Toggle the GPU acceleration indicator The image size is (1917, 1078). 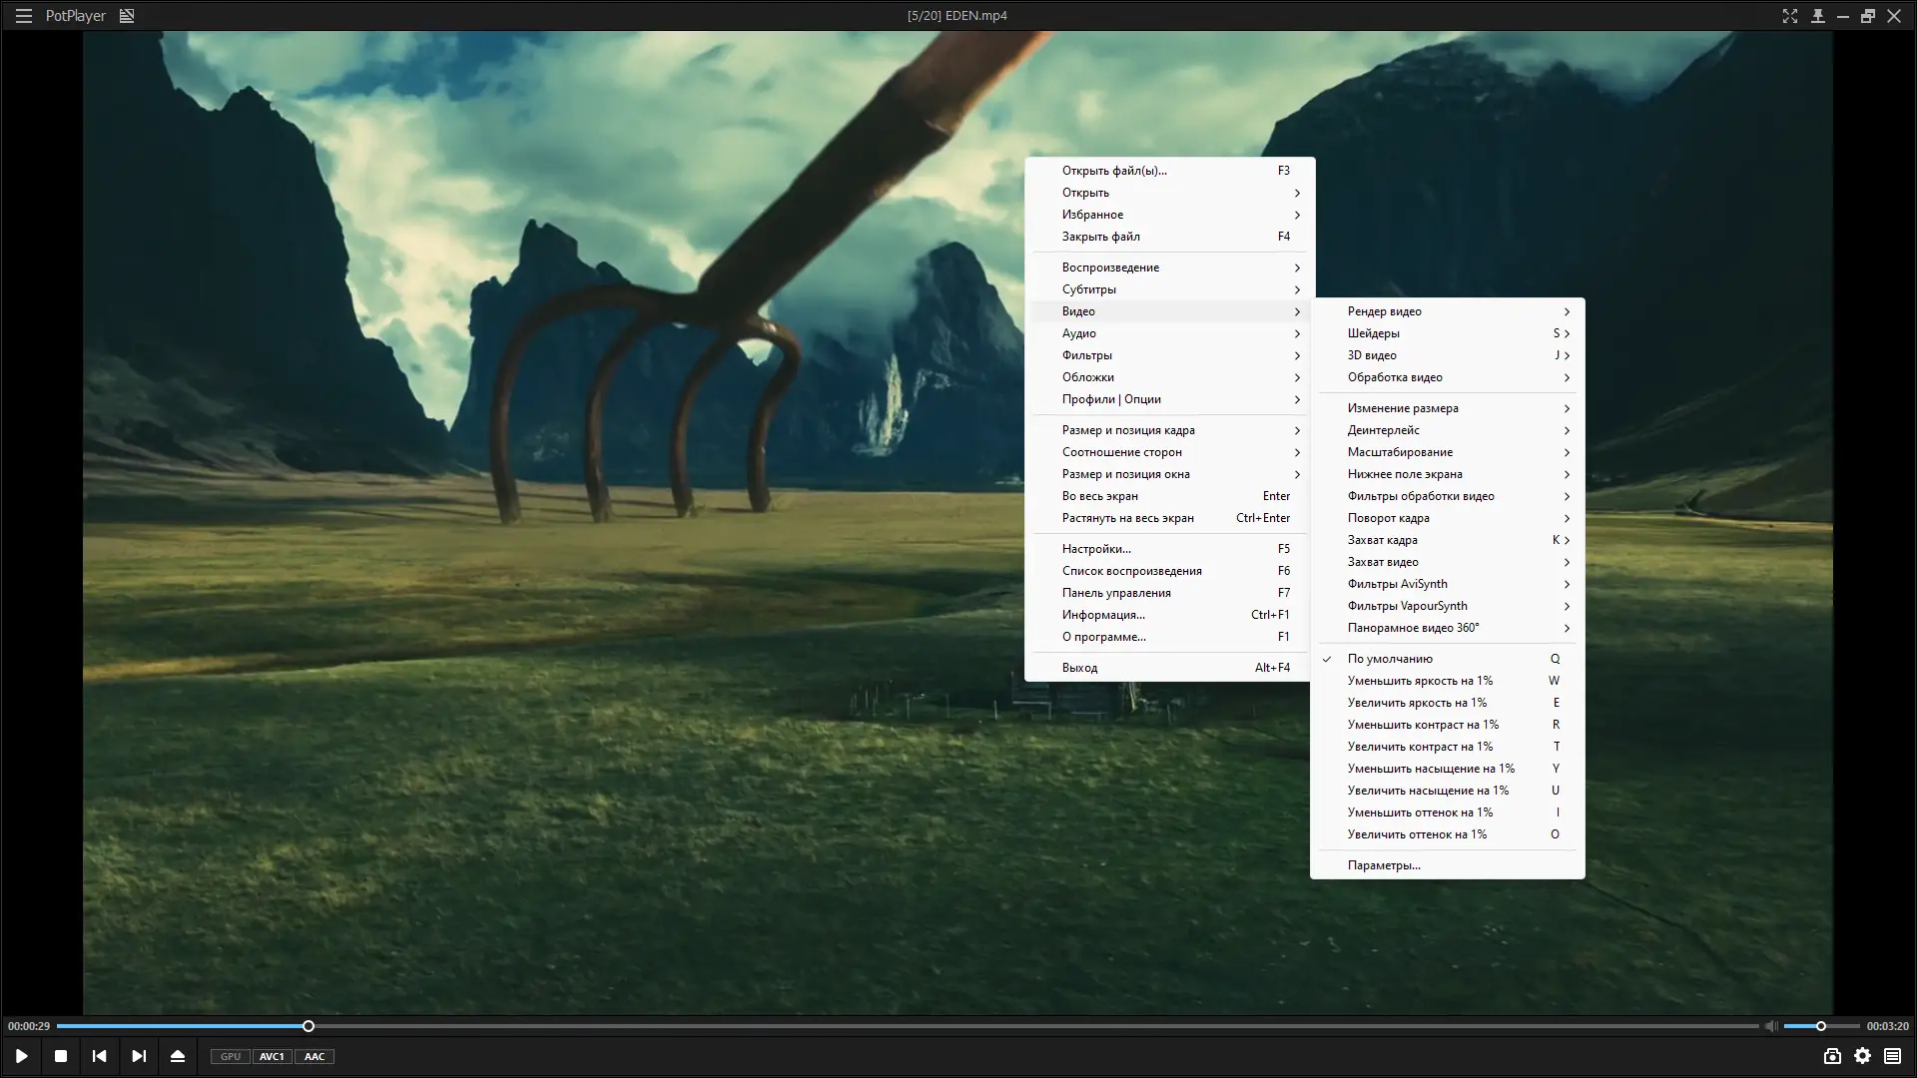point(231,1056)
